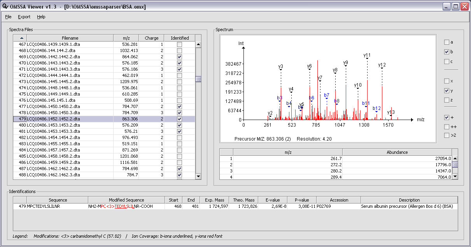Viewport: 471px width, 247px height.
Task: Open the Export menu
Action: pos(24,17)
